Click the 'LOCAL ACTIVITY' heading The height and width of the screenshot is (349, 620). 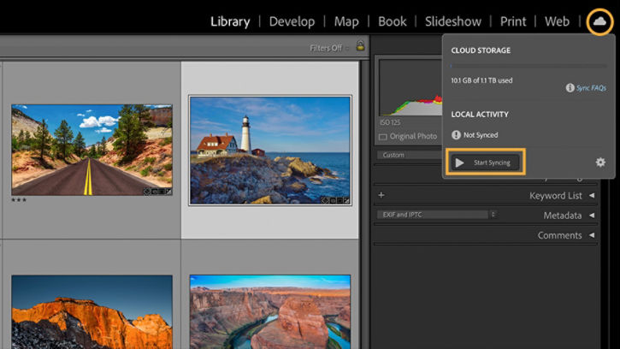point(480,115)
